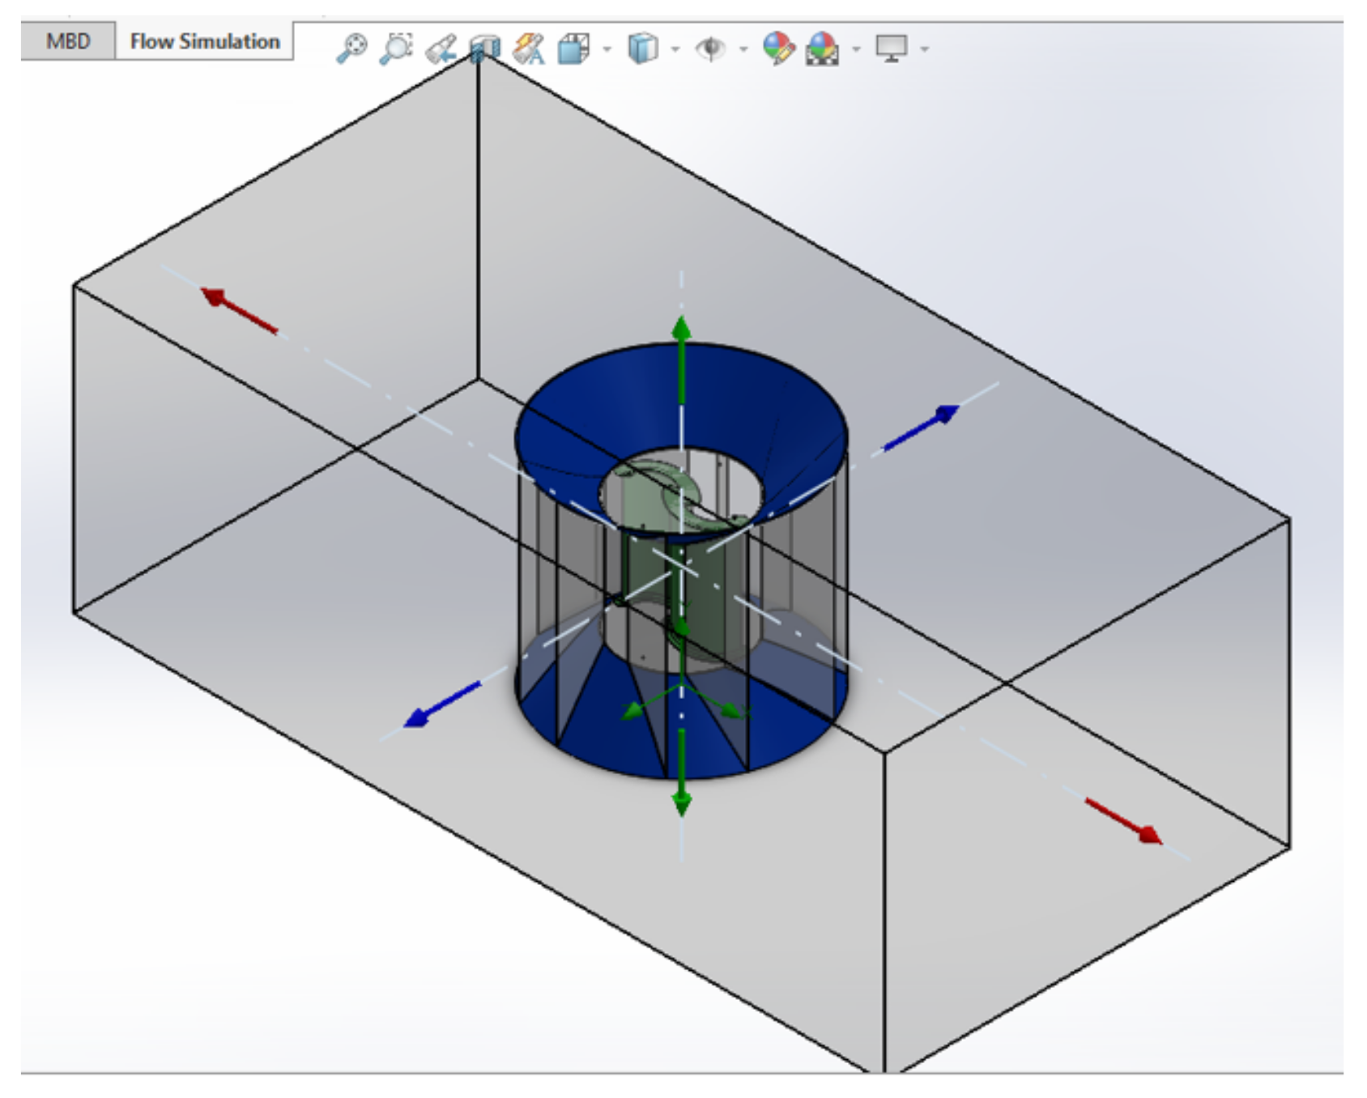
Task: Click the Zoom to Fit magnifier icon
Action: pos(351,48)
